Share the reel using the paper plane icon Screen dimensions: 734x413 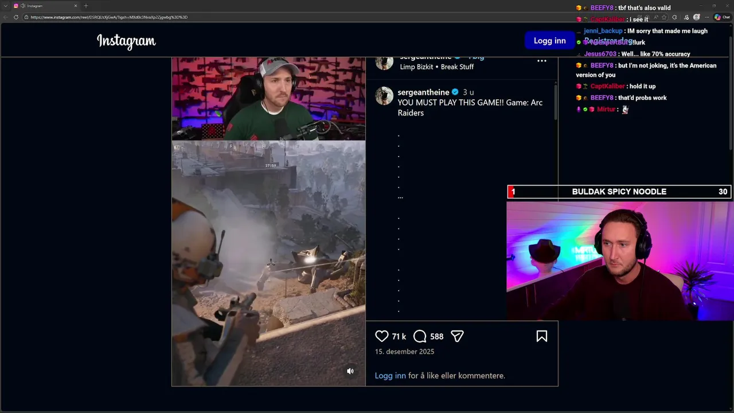(x=457, y=336)
